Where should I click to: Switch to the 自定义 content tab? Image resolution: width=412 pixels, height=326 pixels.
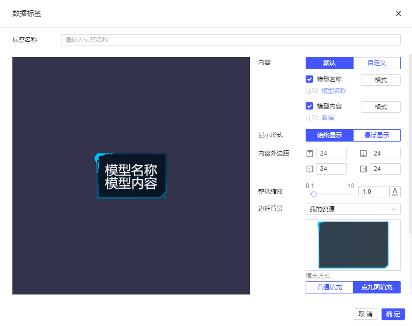377,63
